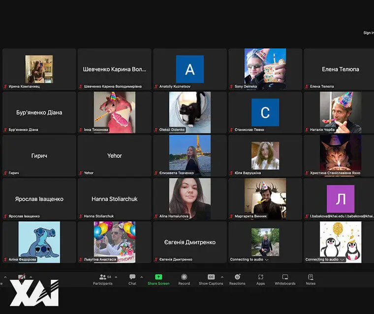Screen dimensions: 374x314
Task: Open Whiteboards
Action: (285, 279)
